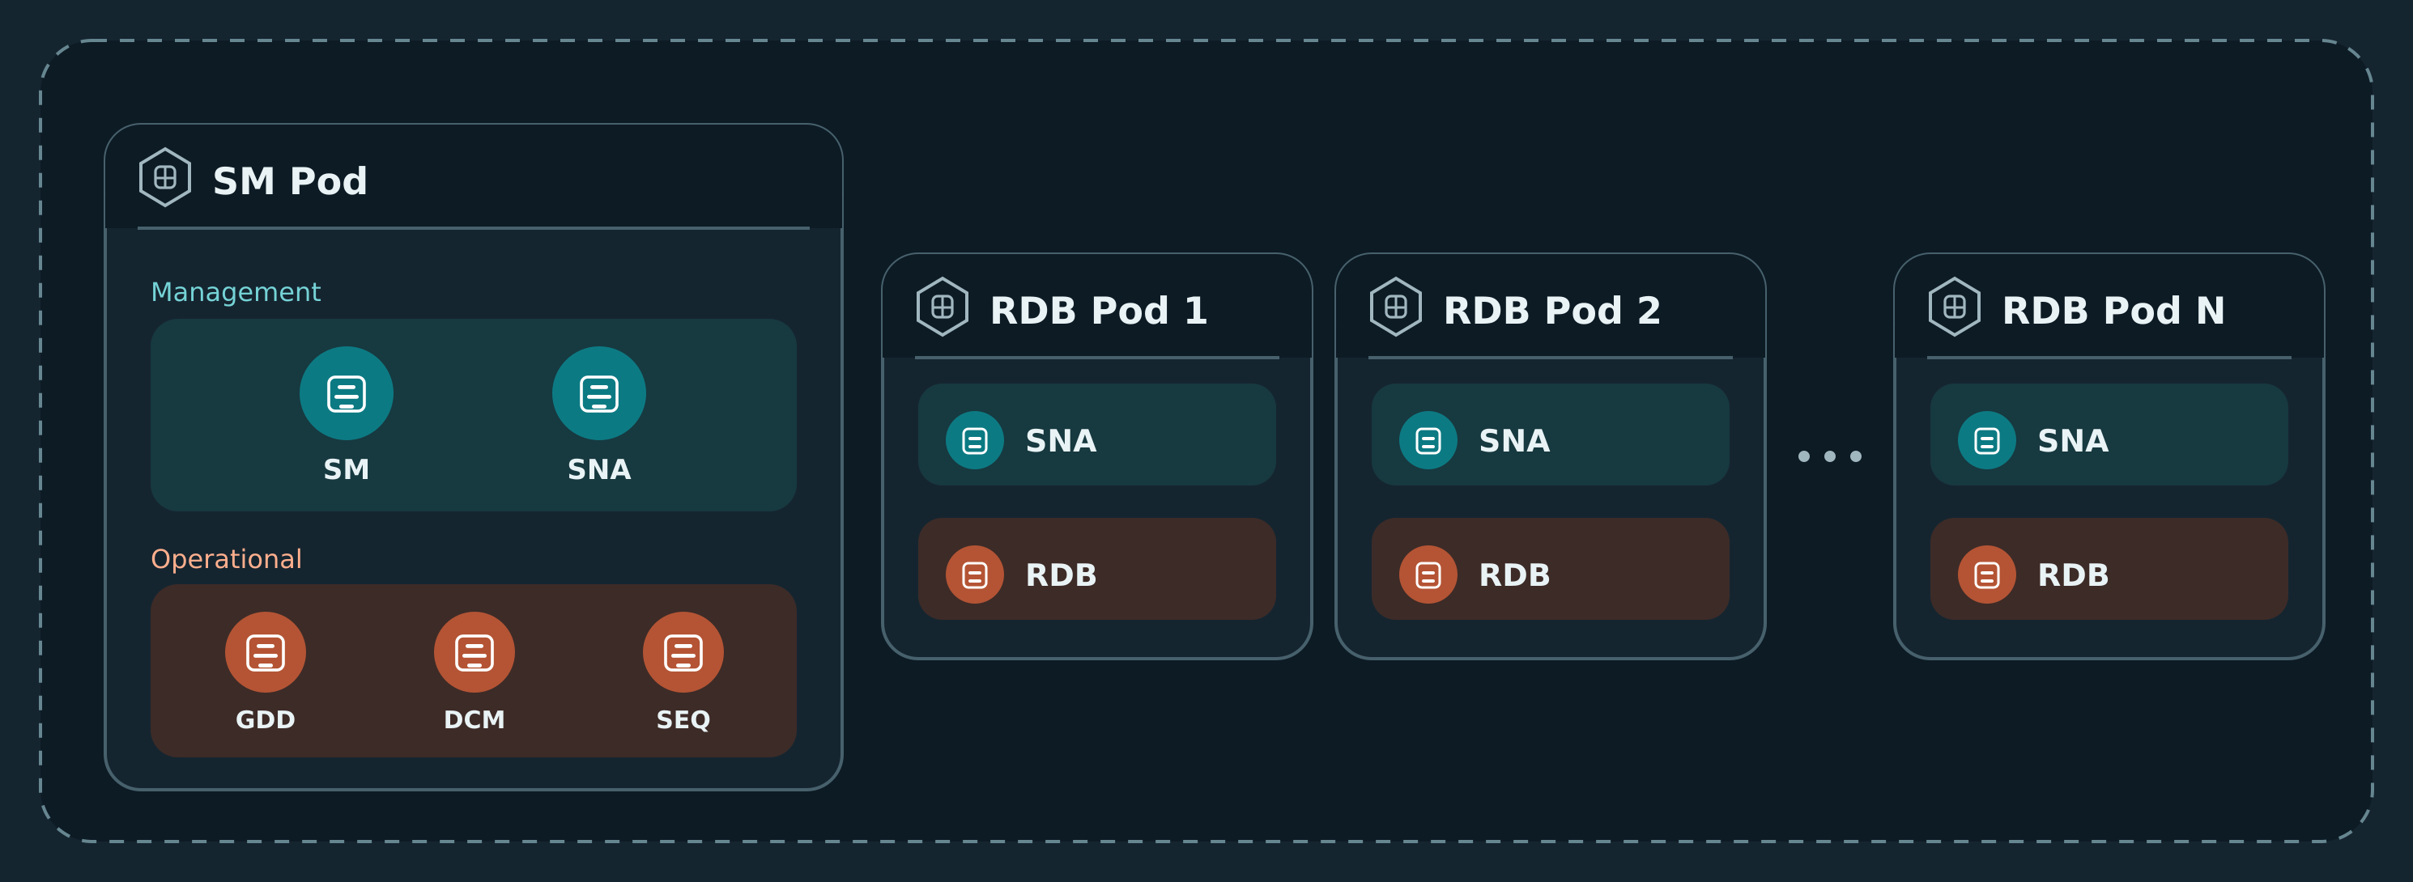2413x882 pixels.
Task: Click the RDB Pod 2 hexagon icon
Action: click(1396, 306)
